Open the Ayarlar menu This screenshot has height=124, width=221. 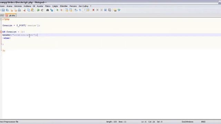click(x=40, y=6)
